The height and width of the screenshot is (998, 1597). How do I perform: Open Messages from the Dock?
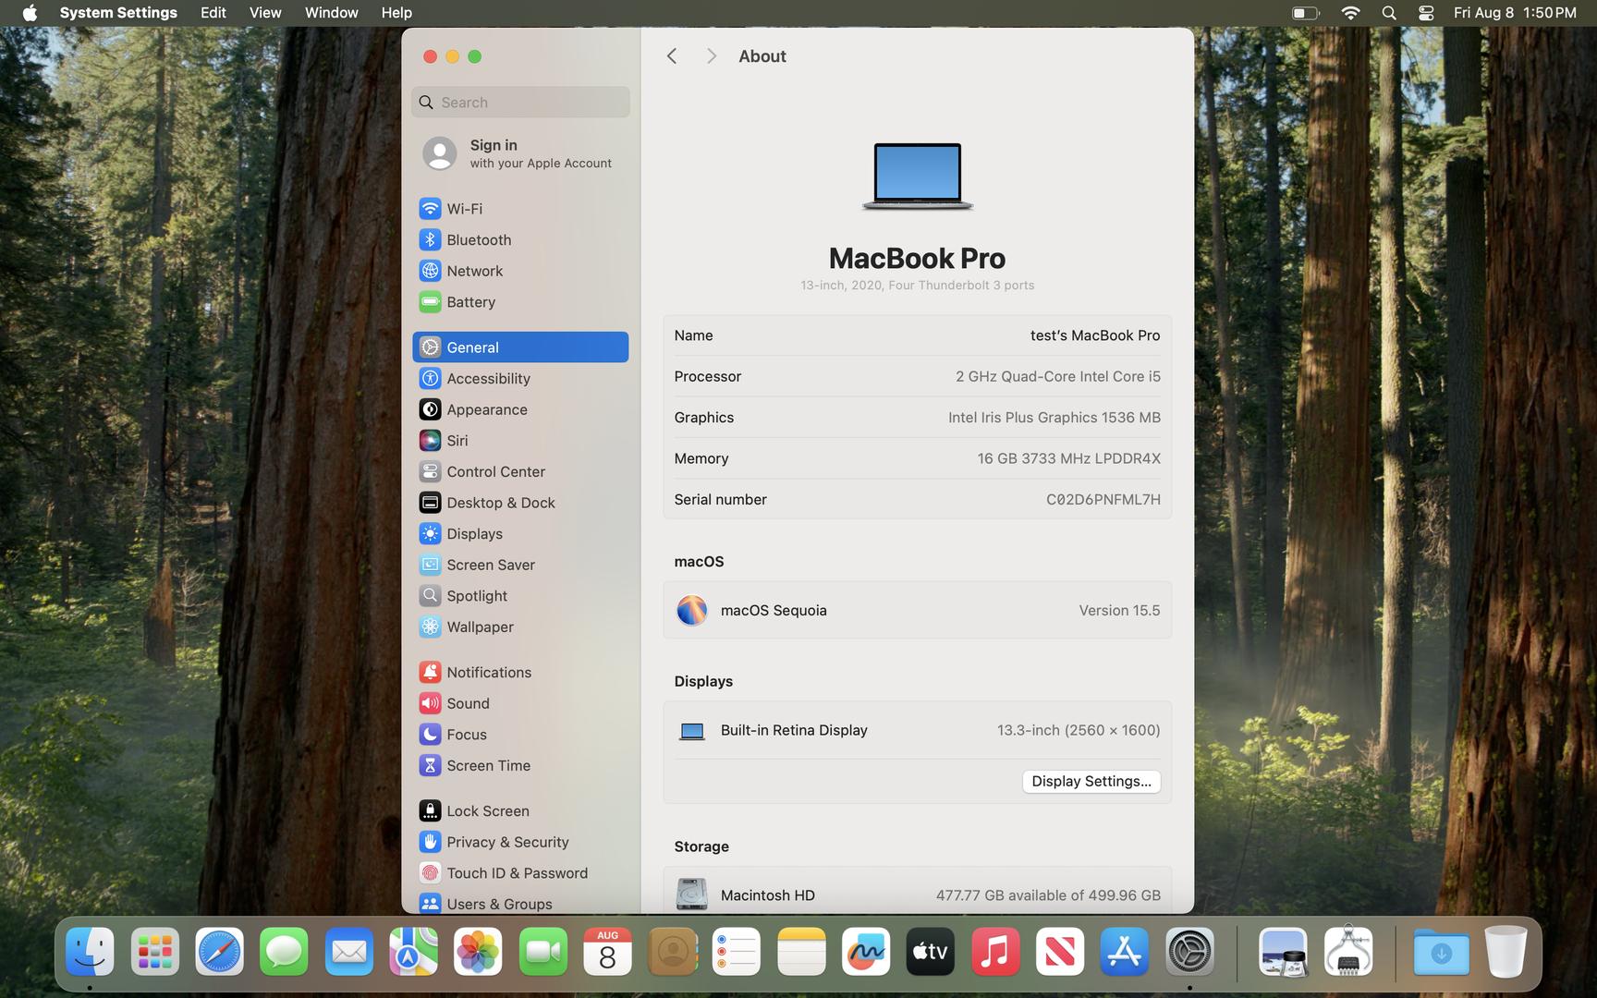coord(284,952)
